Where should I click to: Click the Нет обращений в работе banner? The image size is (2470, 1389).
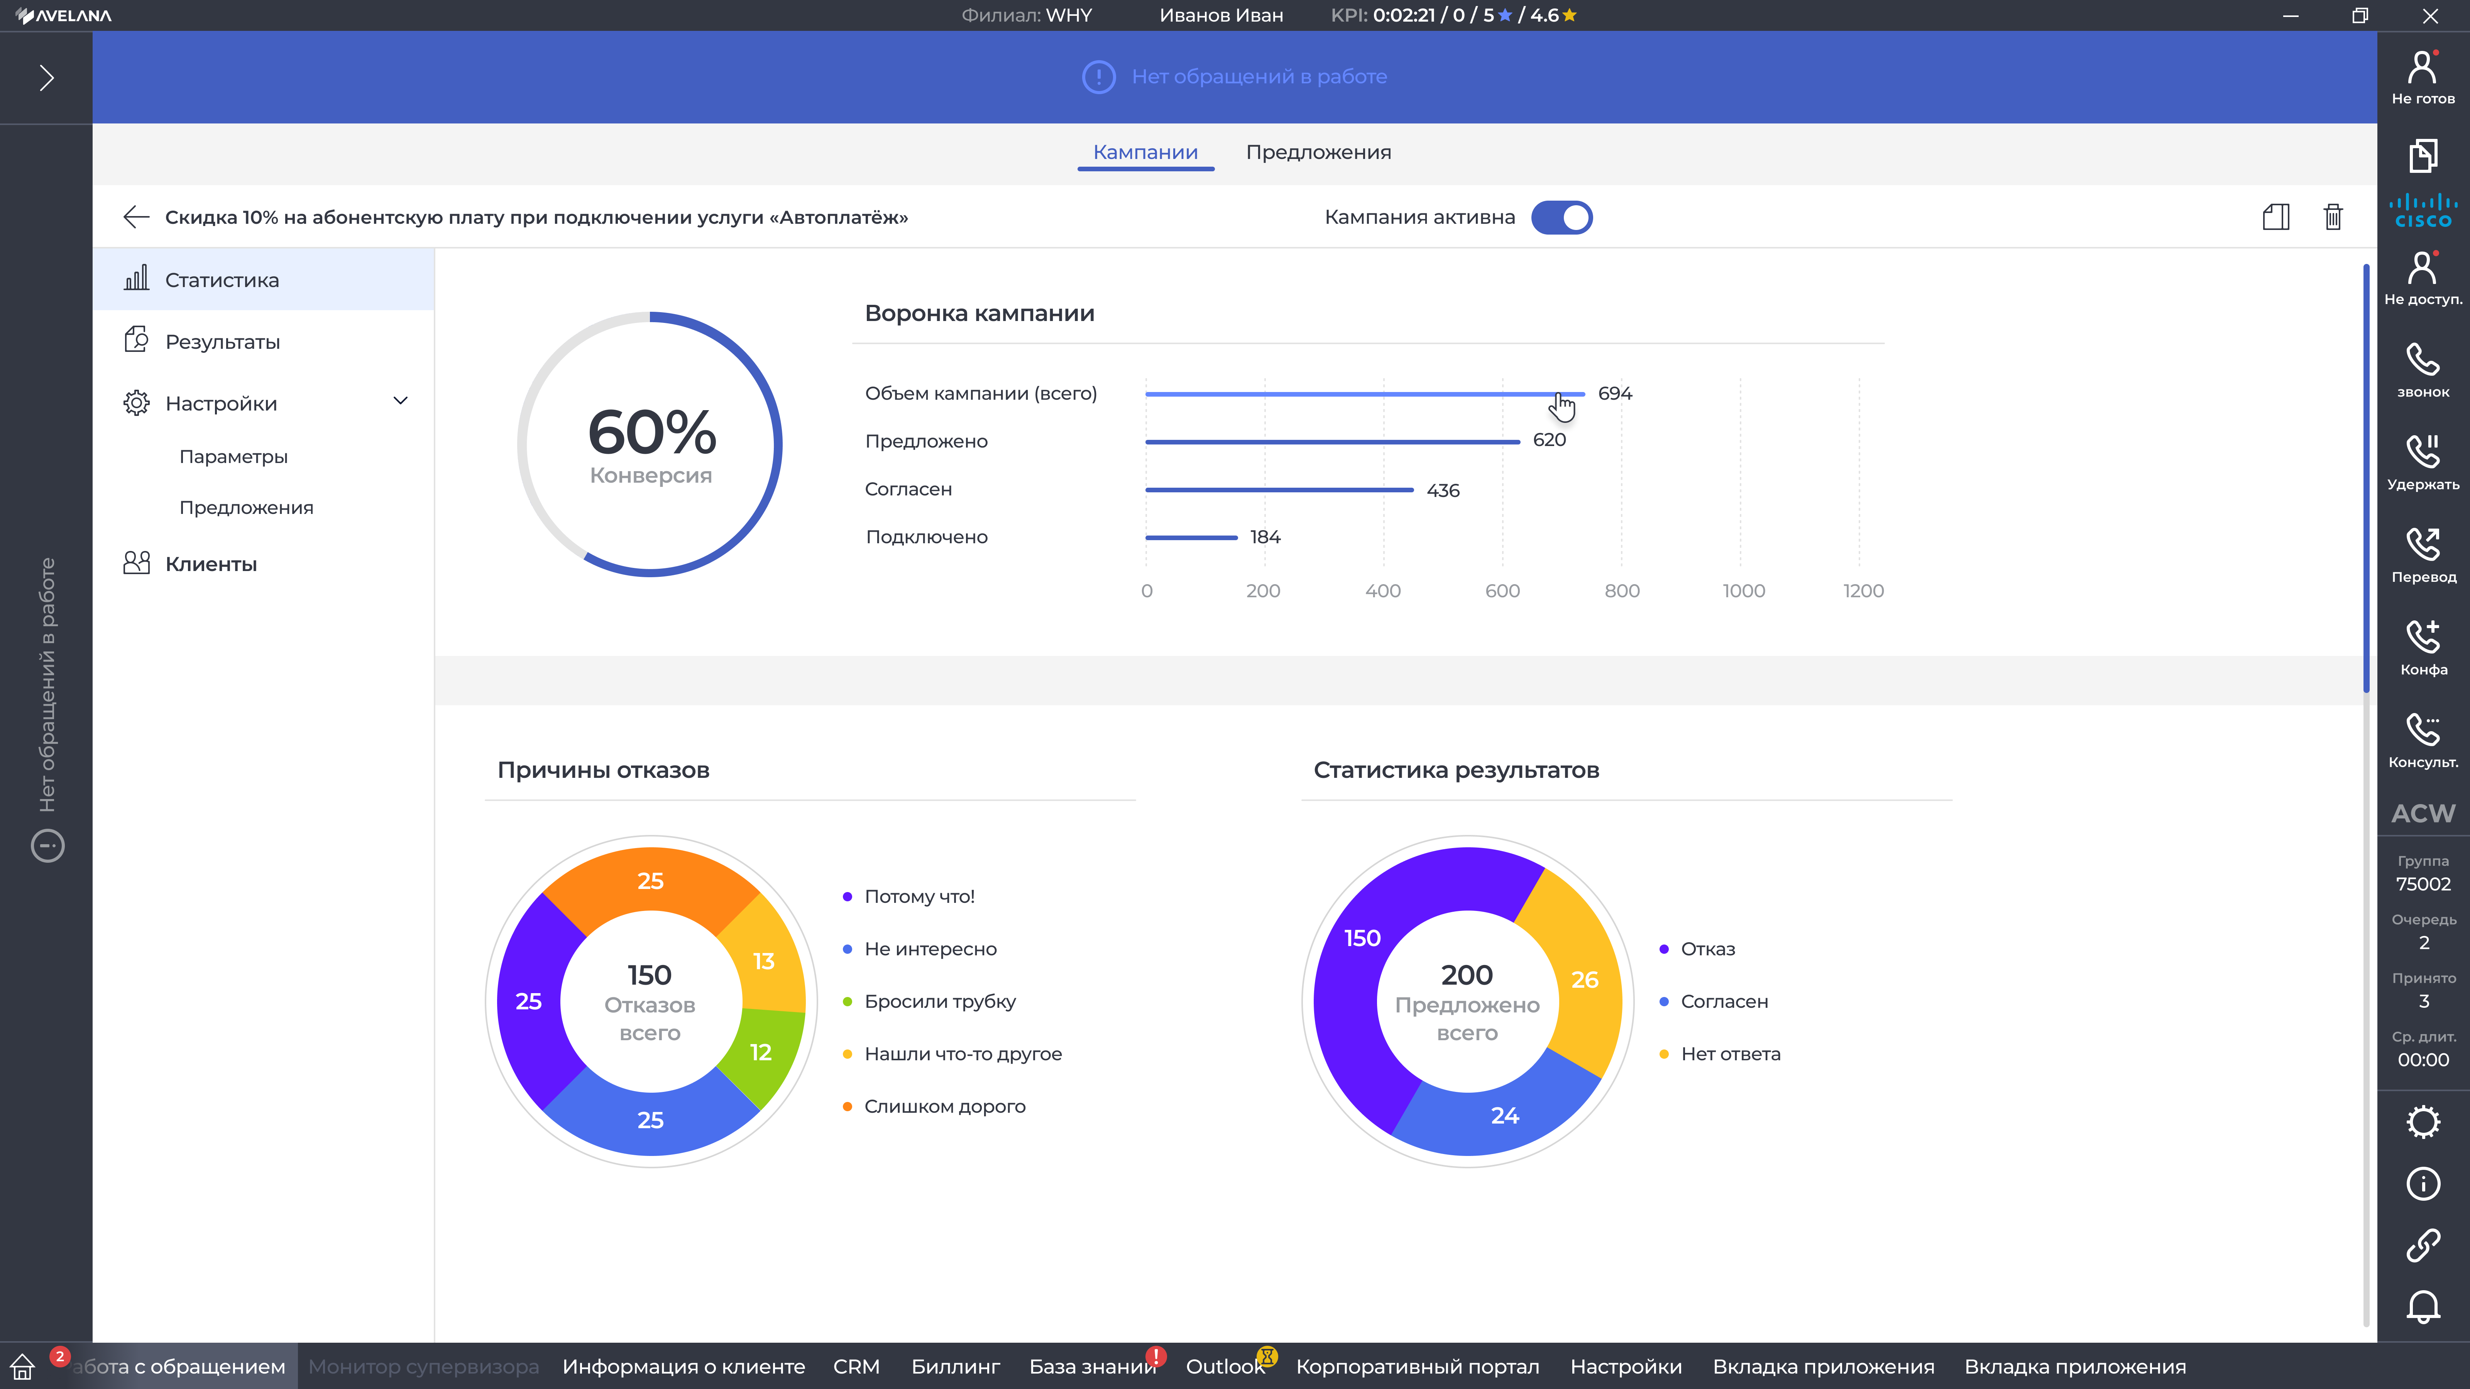coord(1234,77)
